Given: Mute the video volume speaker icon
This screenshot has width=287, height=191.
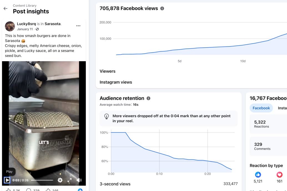Looking at the screenshot, I should (79, 180).
